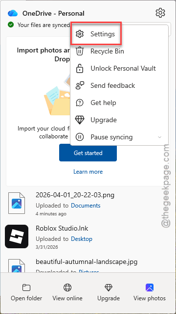The image size is (176, 314).
Task: Click the gear icon beside Settings in the menu
Action: tap(80, 34)
